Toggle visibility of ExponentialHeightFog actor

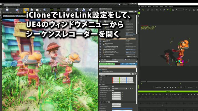point(100,51)
